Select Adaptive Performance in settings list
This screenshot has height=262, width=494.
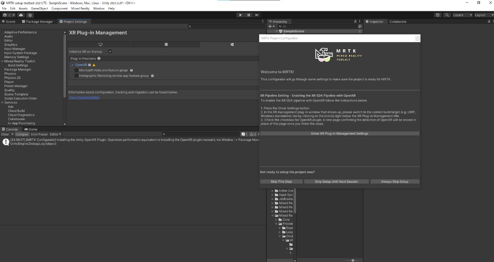tap(20, 32)
